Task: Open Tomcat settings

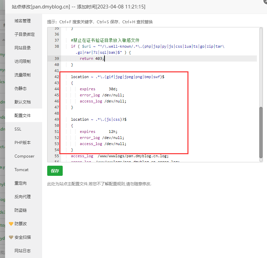Action: click(22, 169)
